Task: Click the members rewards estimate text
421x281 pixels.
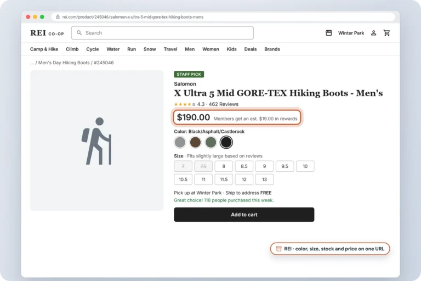Action: point(255,119)
